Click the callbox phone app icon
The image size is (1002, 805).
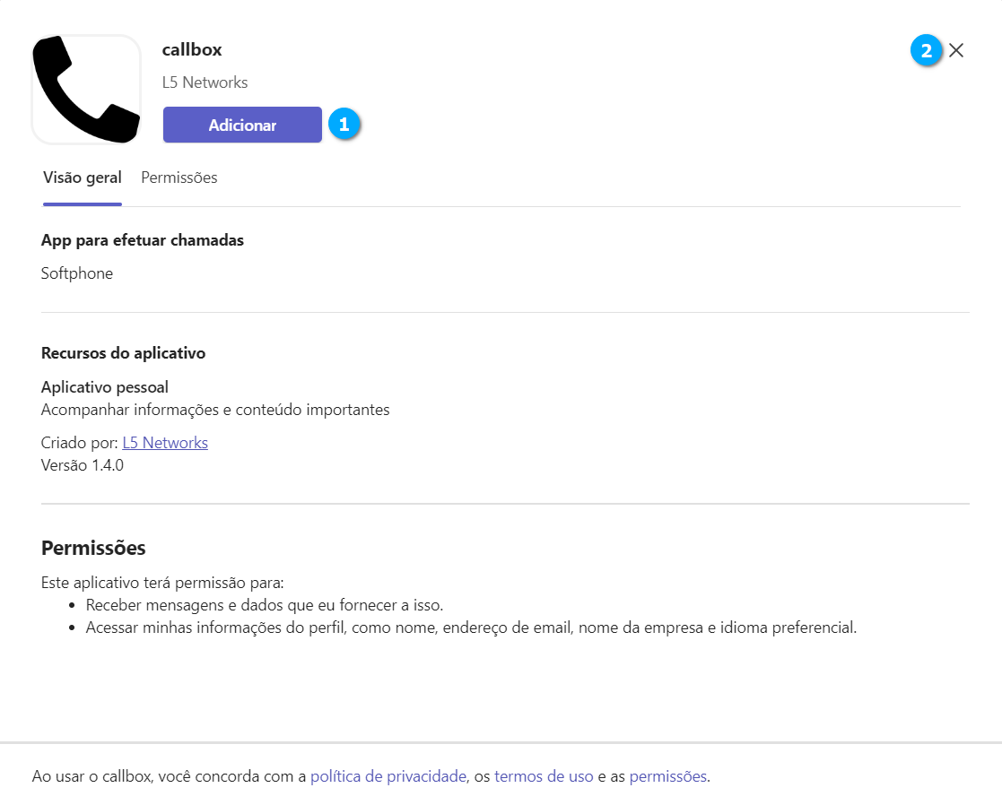[86, 89]
